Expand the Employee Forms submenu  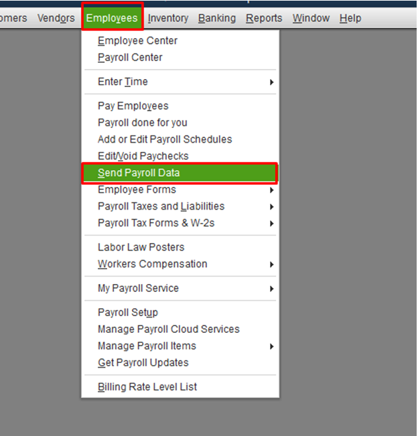(180, 190)
